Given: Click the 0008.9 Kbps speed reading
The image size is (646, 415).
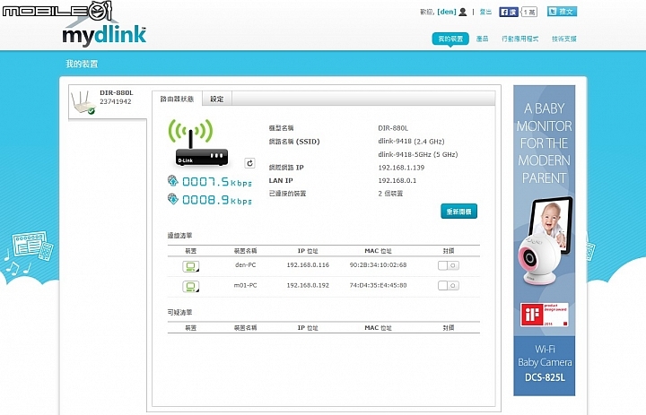Looking at the screenshot, I should point(217,200).
